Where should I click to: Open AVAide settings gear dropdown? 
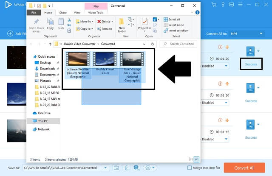pos(150,168)
